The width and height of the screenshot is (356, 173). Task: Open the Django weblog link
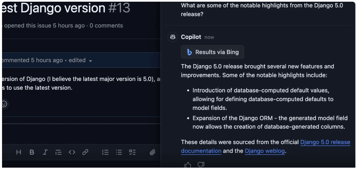(x=265, y=151)
